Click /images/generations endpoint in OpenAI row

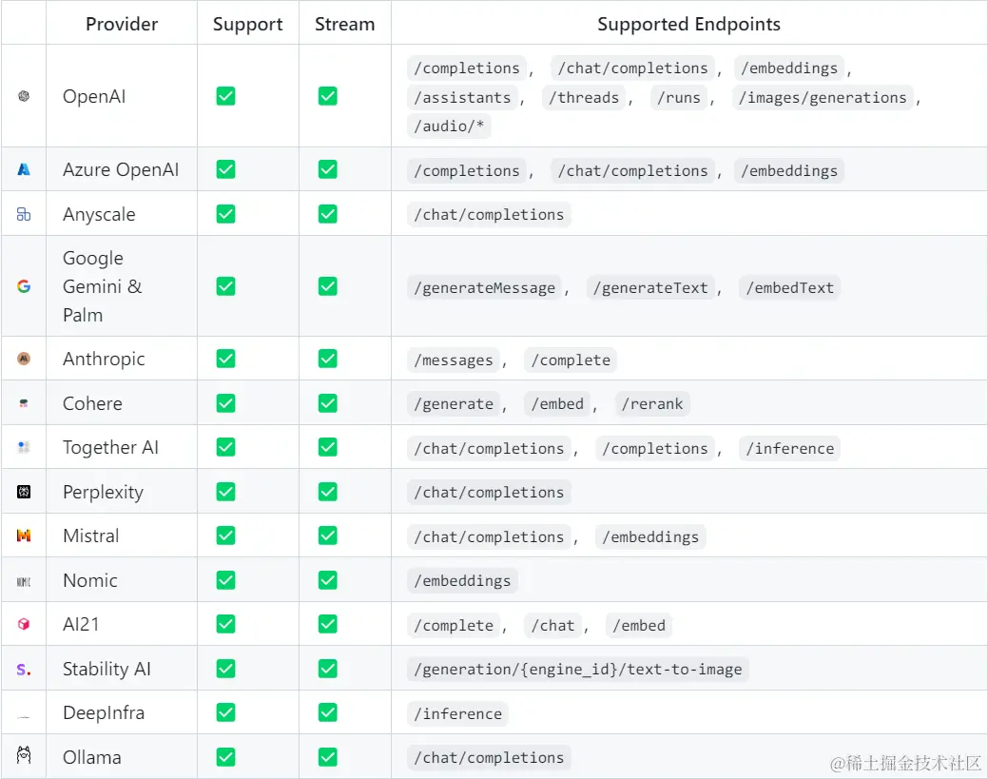[823, 98]
